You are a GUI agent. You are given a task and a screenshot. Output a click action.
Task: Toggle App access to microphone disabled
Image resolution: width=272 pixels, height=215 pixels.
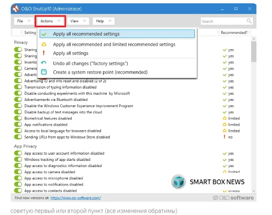18,178
